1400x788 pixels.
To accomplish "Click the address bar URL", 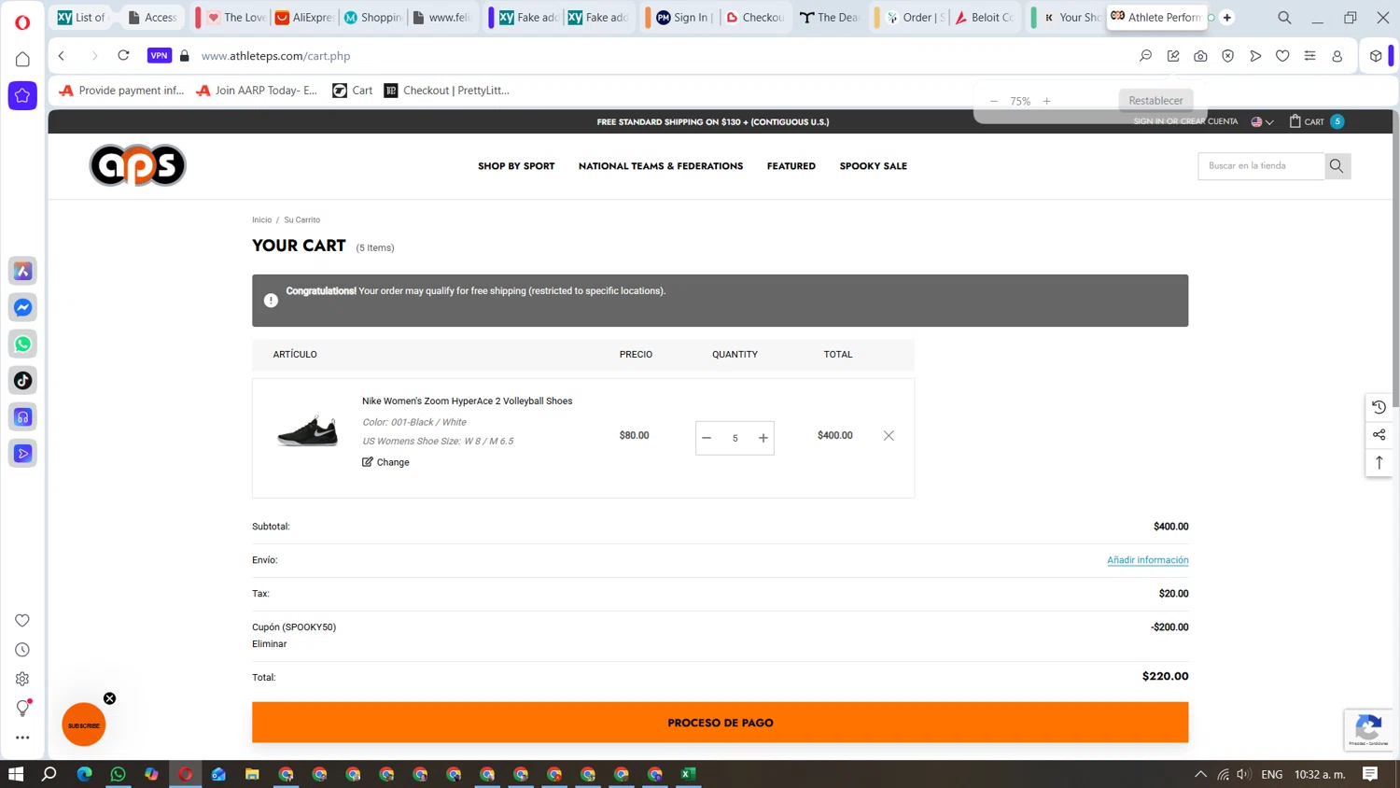I will click(276, 56).
